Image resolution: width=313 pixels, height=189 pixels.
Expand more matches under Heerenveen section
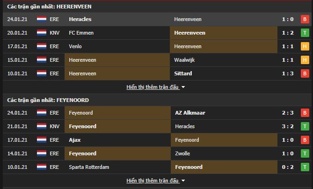(x=153, y=87)
